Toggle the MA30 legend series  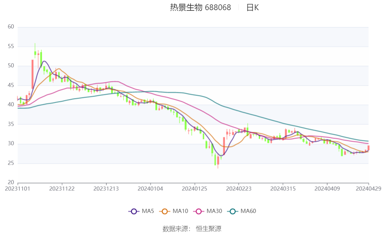[x=208, y=211]
